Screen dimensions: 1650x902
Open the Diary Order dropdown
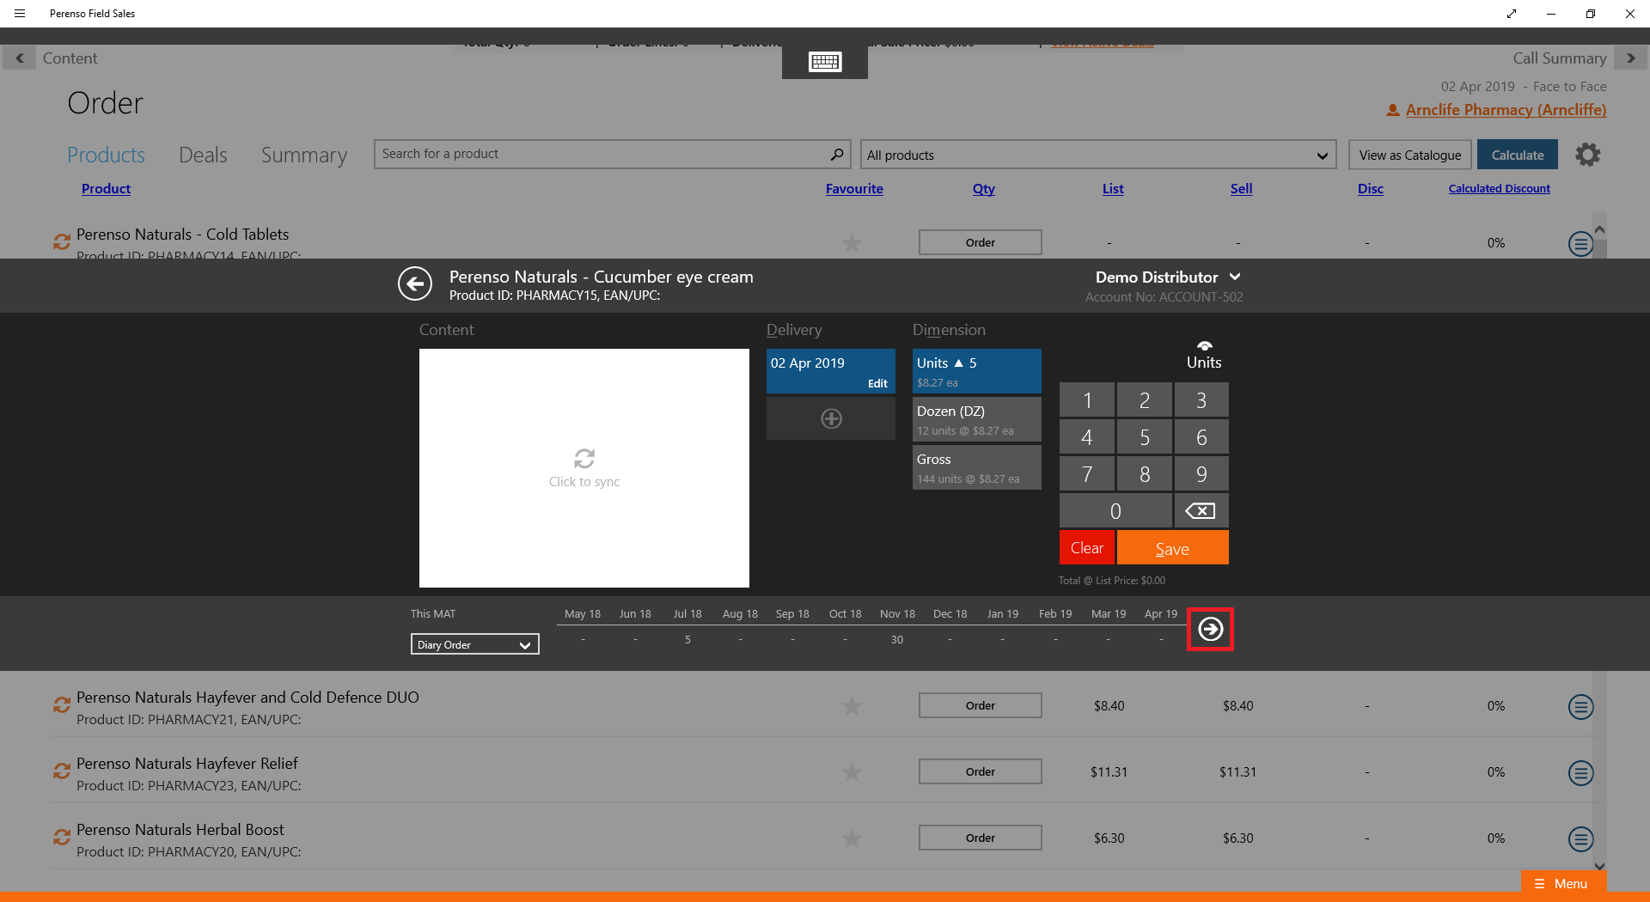(475, 644)
